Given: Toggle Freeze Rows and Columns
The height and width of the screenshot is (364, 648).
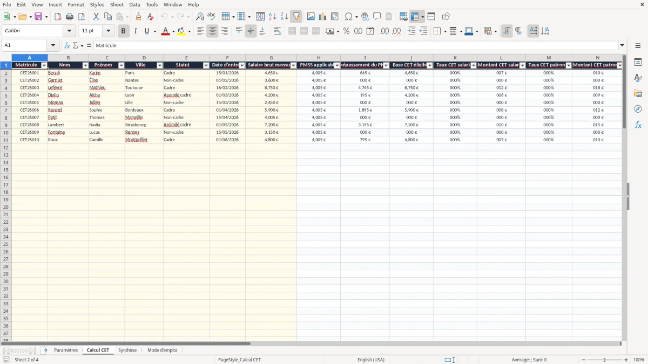Looking at the screenshot, I should pyautogui.click(x=414, y=17).
